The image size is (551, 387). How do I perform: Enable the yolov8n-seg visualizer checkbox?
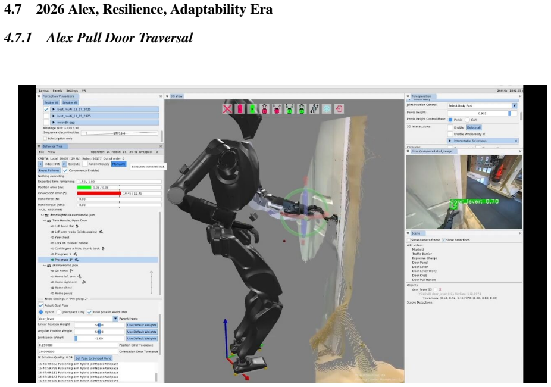tap(46, 122)
